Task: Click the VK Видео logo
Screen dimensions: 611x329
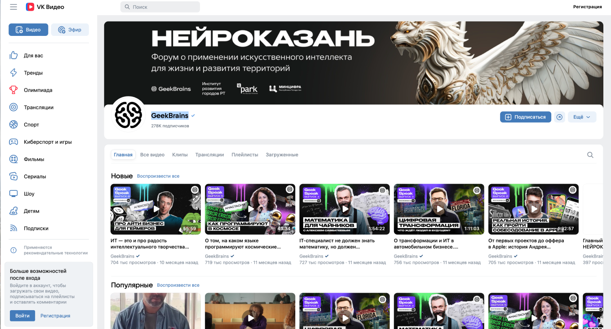Action: pyautogui.click(x=45, y=7)
